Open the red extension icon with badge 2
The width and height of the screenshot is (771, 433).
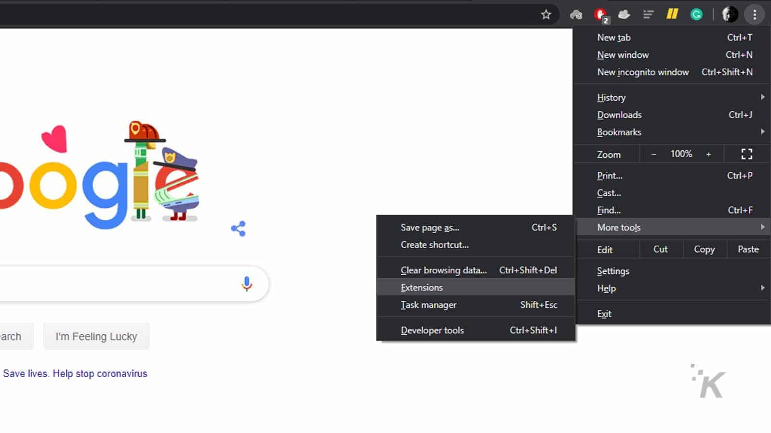(x=601, y=15)
